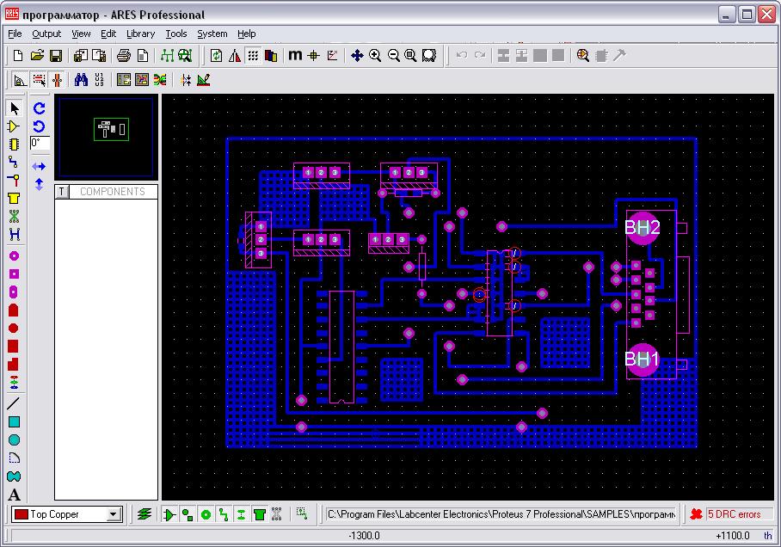
Task: Select the 2D Graphics Circle tool
Action: click(x=14, y=439)
